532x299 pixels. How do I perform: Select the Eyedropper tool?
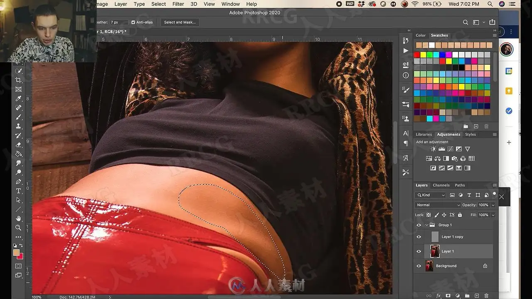[18, 98]
